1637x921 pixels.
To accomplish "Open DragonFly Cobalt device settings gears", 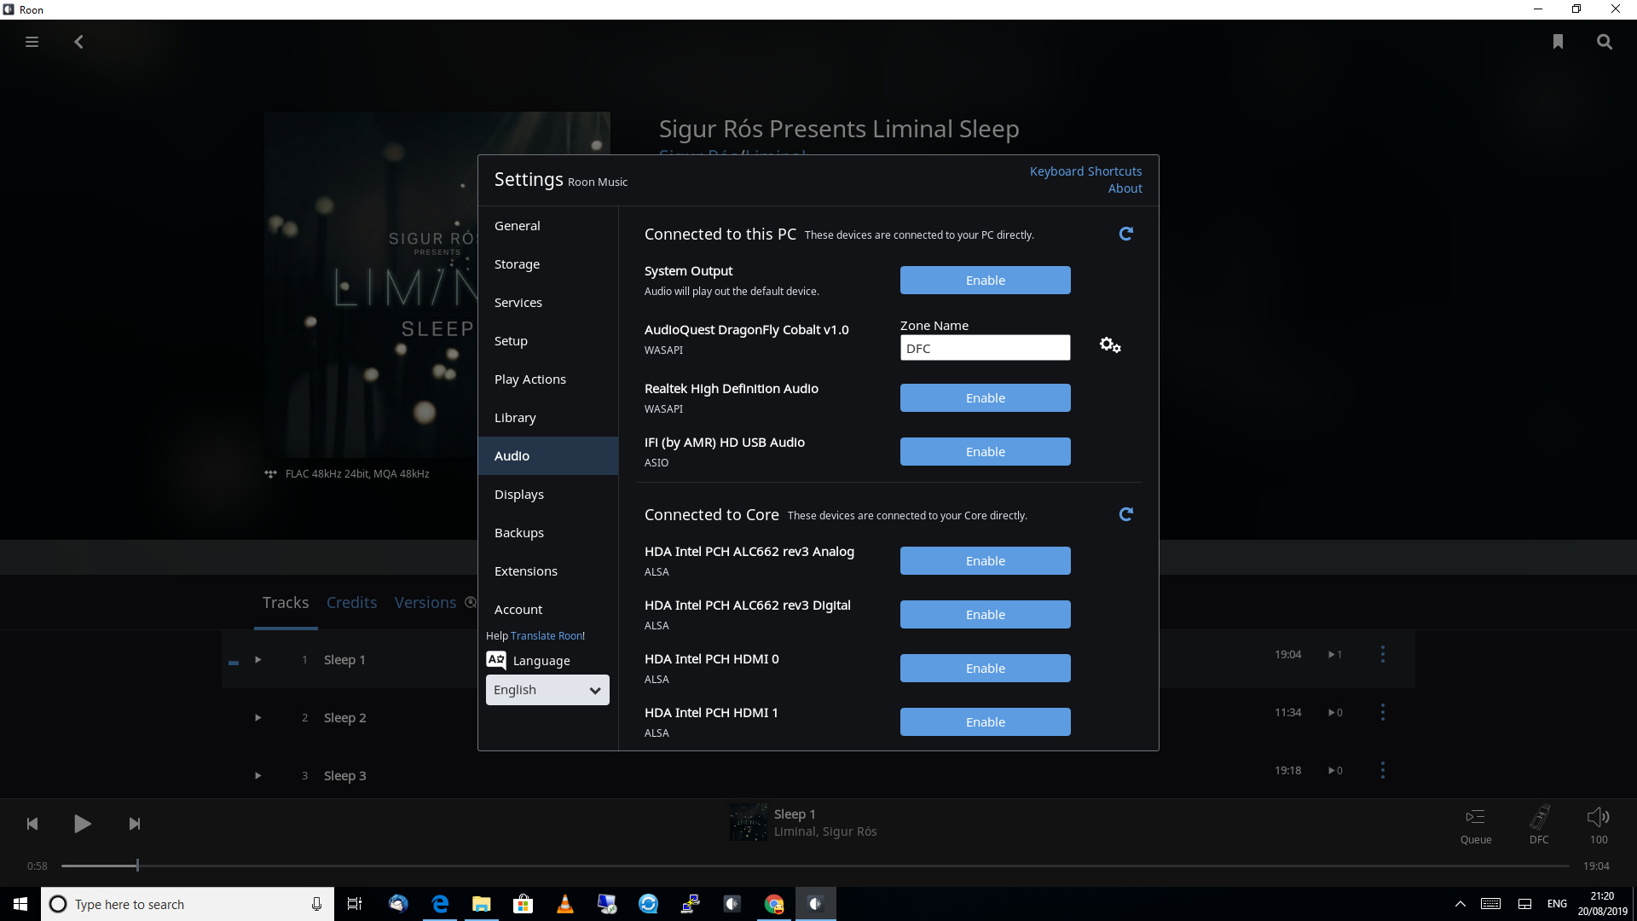I will click(x=1110, y=345).
